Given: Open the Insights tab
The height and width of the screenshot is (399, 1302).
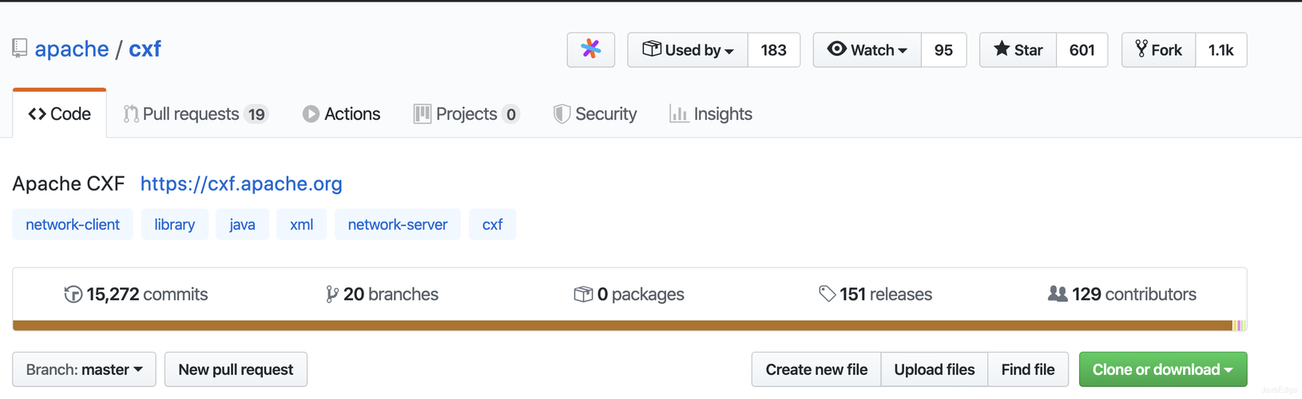Looking at the screenshot, I should pos(711,114).
